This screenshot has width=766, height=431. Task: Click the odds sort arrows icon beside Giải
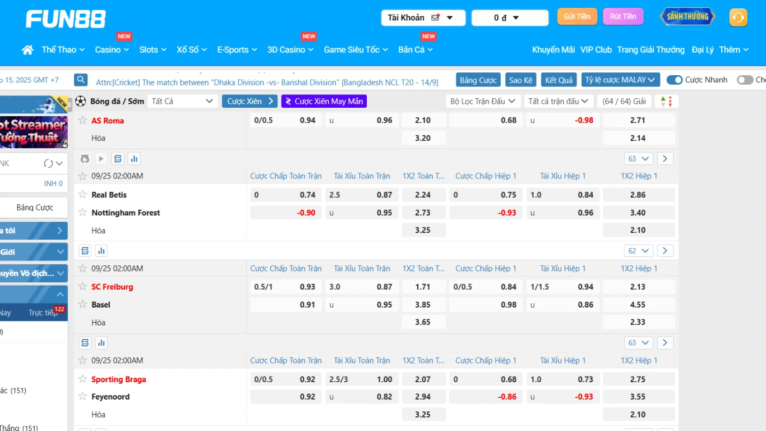coord(666,102)
